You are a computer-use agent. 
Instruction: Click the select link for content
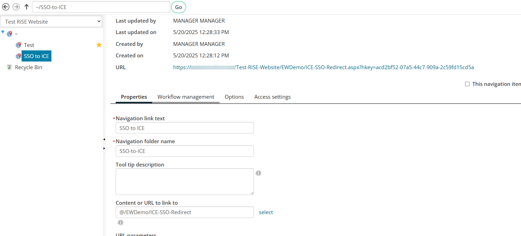pos(266,212)
